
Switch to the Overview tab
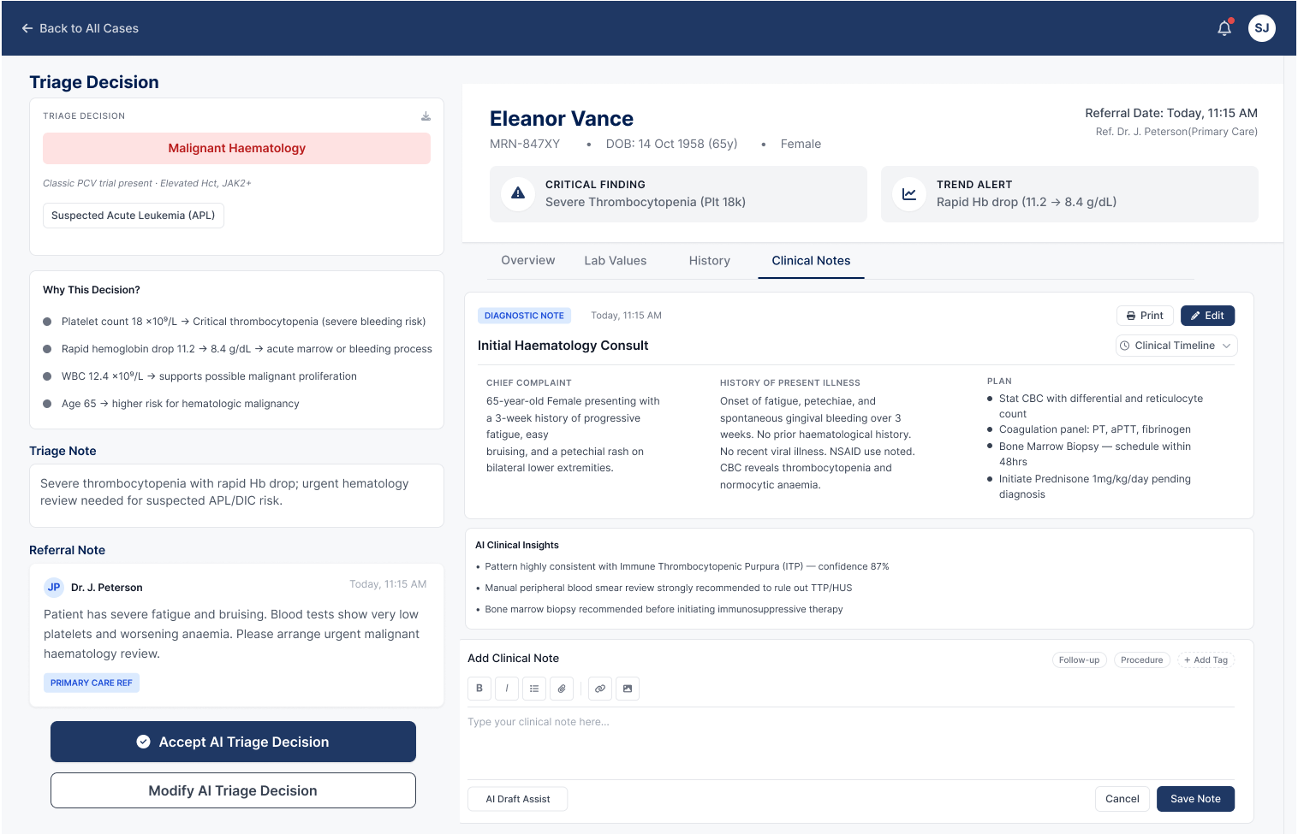(x=527, y=261)
